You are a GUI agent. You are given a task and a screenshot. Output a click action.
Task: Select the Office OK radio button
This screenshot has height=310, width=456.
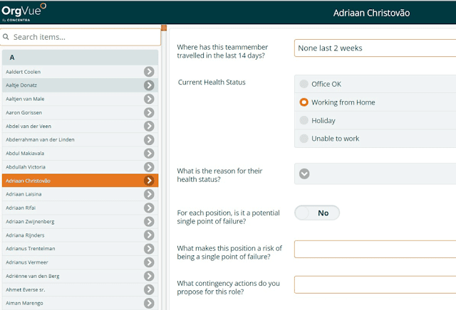305,84
